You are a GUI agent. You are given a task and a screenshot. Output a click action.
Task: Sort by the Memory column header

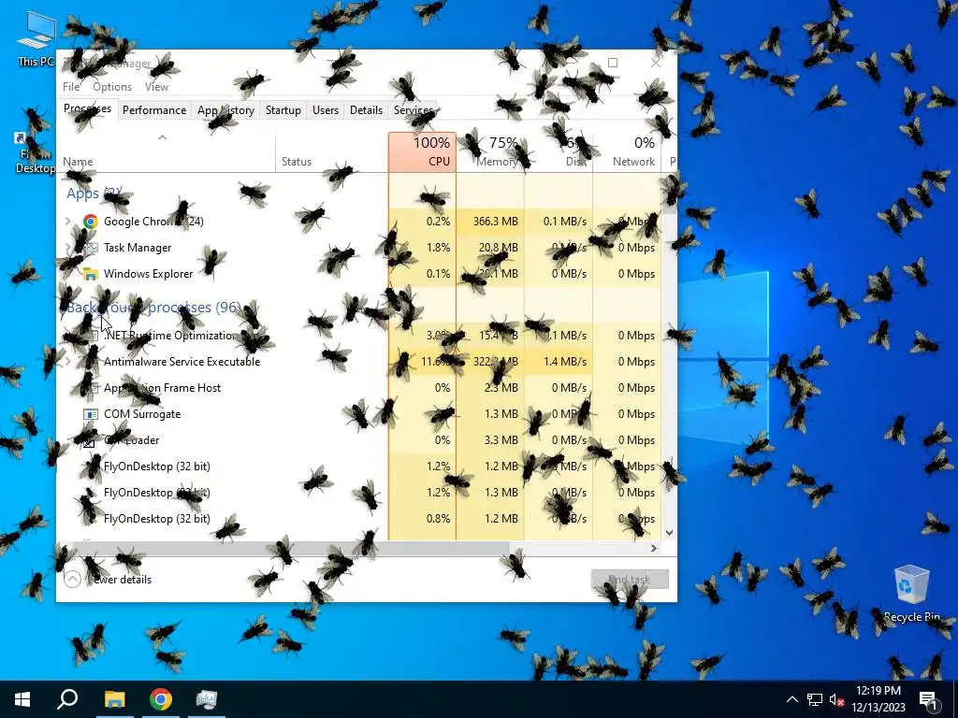(x=490, y=152)
